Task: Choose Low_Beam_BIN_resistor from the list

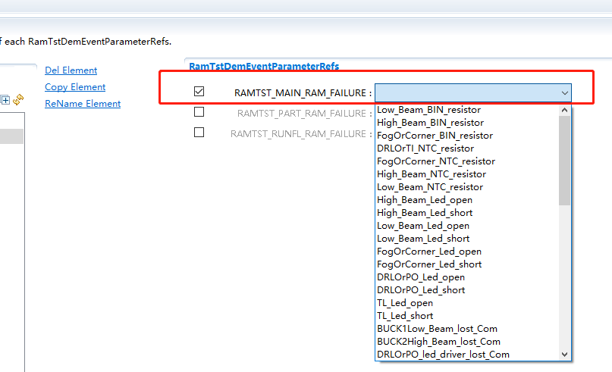Action: click(x=428, y=110)
